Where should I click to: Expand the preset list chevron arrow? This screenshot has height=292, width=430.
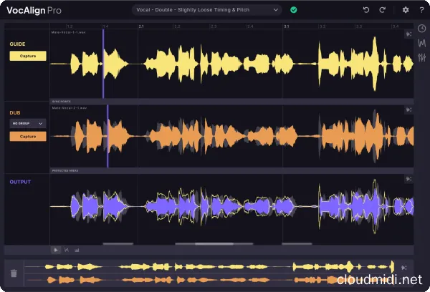pos(276,10)
